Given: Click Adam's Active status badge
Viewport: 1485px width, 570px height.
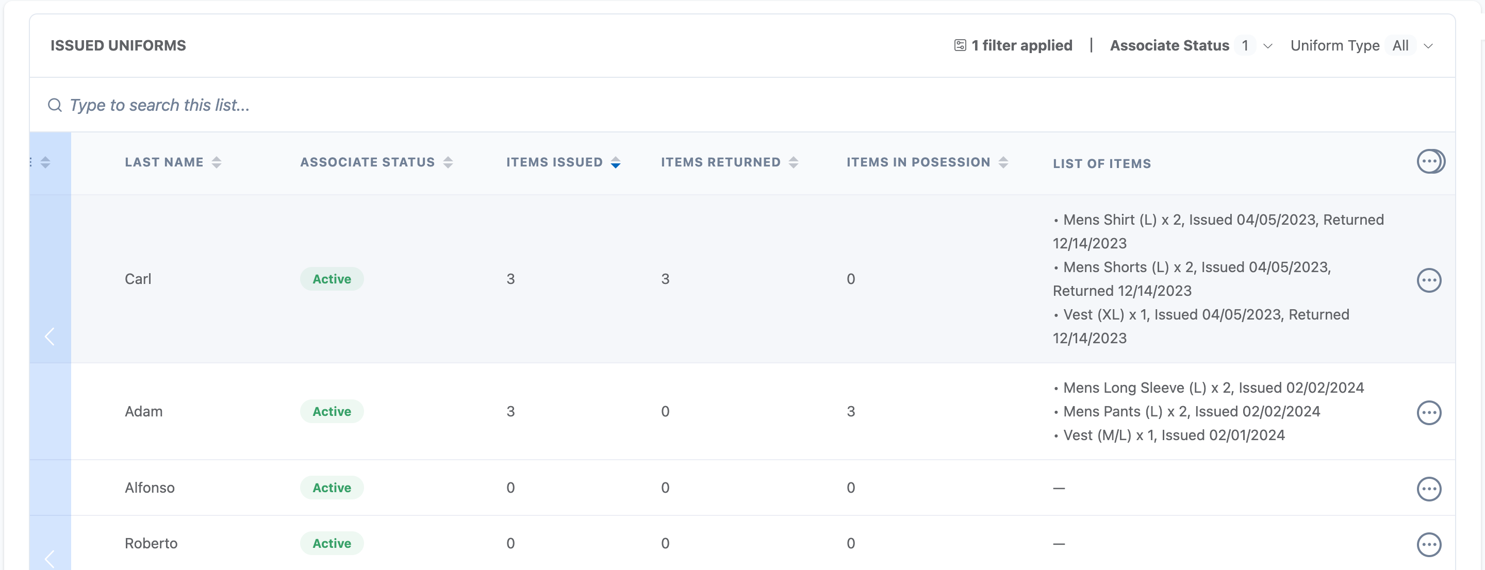Looking at the screenshot, I should 332,411.
